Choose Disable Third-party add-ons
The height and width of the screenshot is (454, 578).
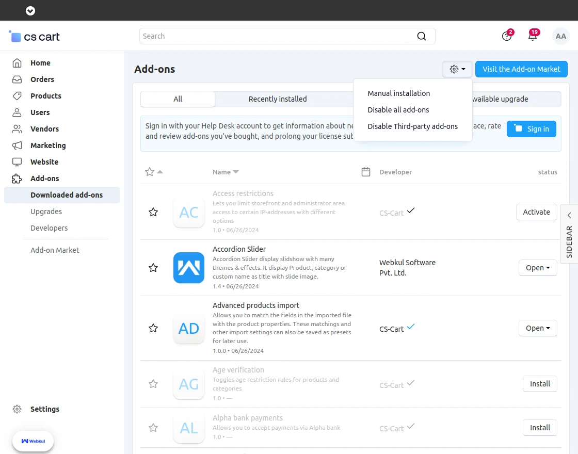click(x=412, y=126)
